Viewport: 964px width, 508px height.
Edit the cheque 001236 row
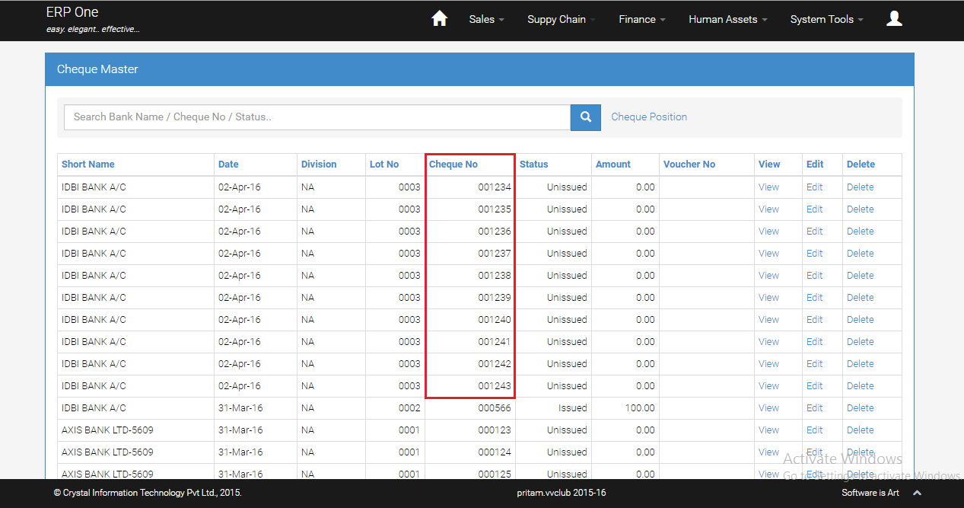tap(814, 232)
